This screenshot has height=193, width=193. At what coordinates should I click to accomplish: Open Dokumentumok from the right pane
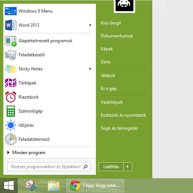tap(117, 36)
